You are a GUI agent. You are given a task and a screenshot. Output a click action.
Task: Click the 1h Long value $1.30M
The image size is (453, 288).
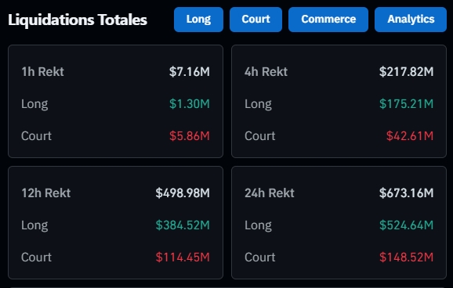coord(190,103)
